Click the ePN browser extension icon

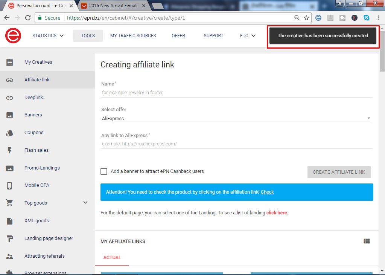pyautogui.click(x=318, y=18)
